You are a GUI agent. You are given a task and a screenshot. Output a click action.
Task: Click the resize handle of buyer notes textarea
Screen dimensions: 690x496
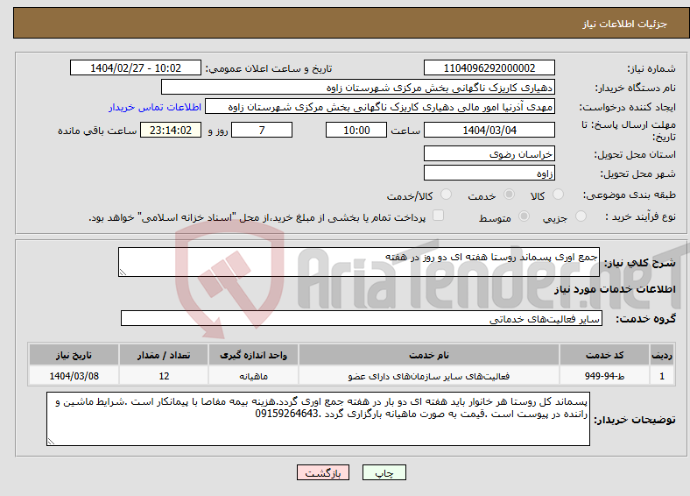point(51,442)
